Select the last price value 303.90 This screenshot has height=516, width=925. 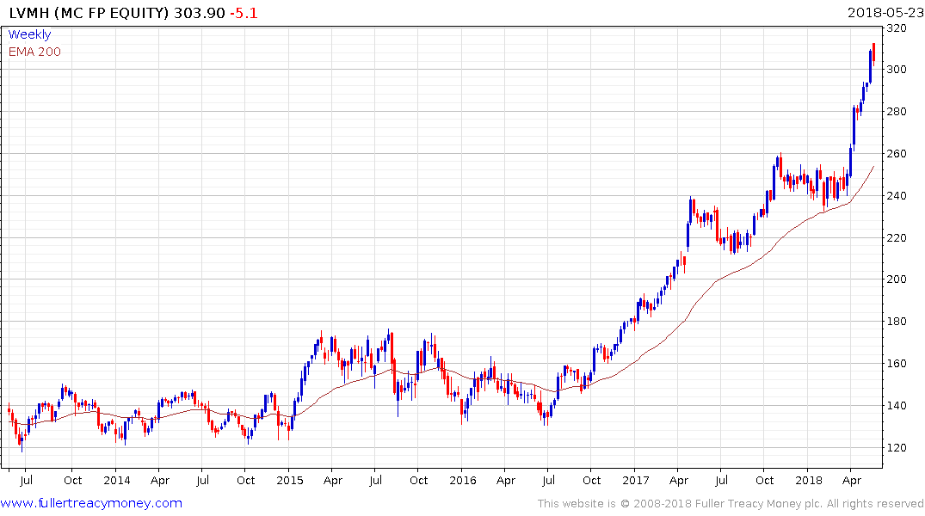200,13
